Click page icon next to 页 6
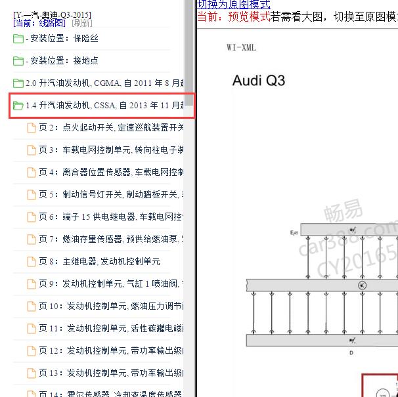The image size is (398, 397). click(x=32, y=217)
